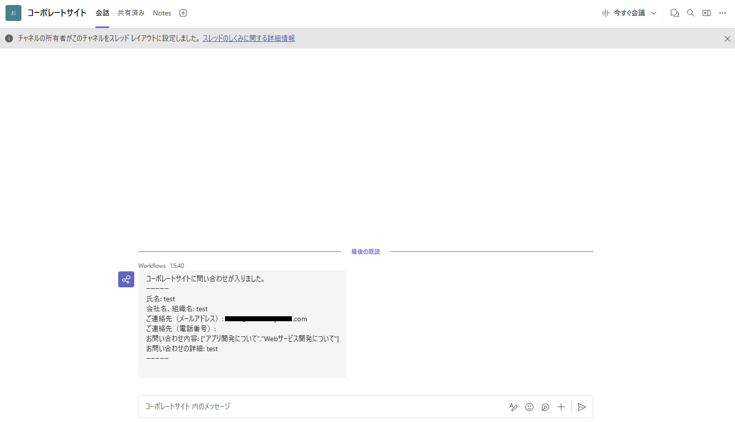Dismiss the thread layout banner
The width and height of the screenshot is (735, 422).
[x=727, y=38]
